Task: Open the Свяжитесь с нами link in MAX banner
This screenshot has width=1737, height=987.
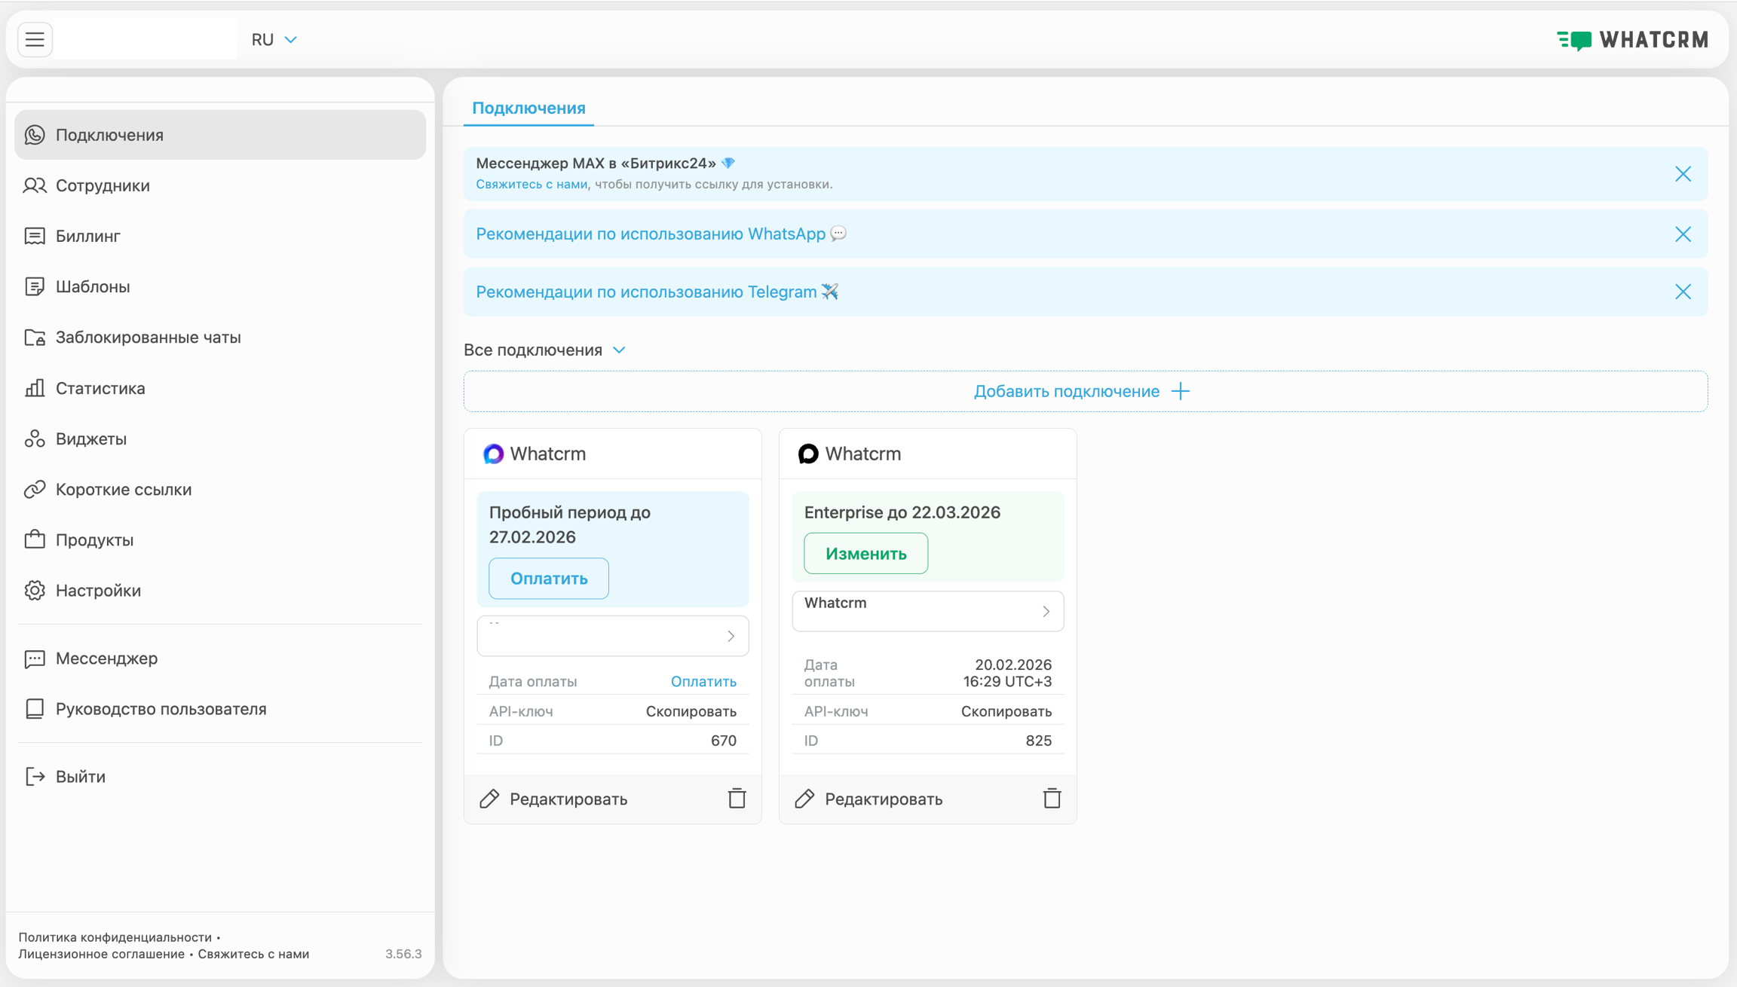Action: point(532,184)
